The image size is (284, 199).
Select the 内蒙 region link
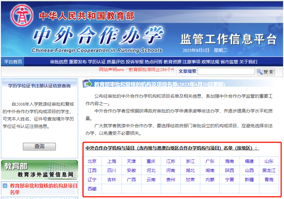(210, 180)
